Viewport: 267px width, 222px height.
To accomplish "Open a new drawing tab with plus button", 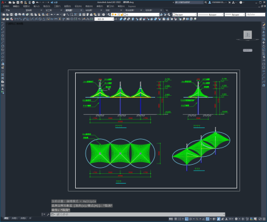I will 167,10.
